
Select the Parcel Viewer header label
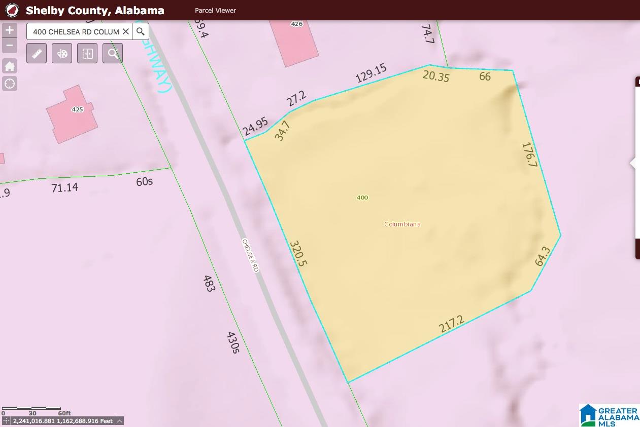pyautogui.click(x=215, y=10)
